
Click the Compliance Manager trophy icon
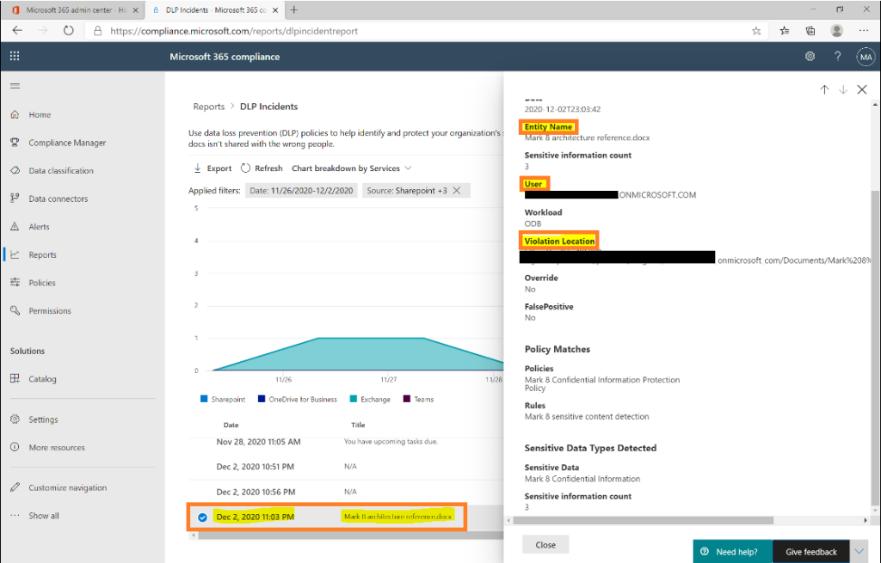[x=15, y=142]
